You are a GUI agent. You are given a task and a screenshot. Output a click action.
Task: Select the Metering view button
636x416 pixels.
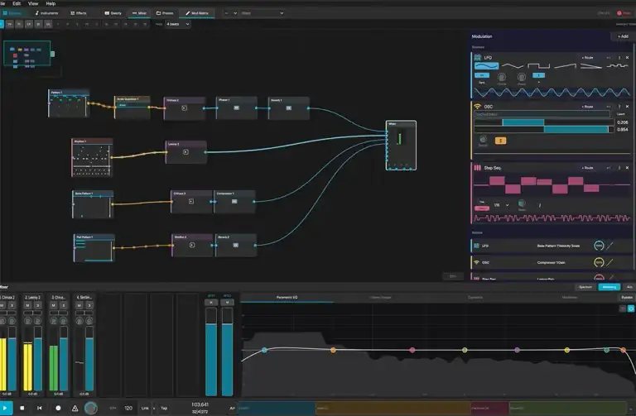(609, 287)
